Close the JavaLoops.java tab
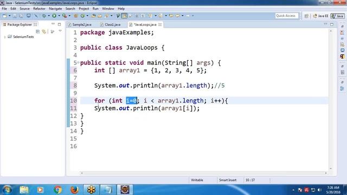 coord(160,24)
